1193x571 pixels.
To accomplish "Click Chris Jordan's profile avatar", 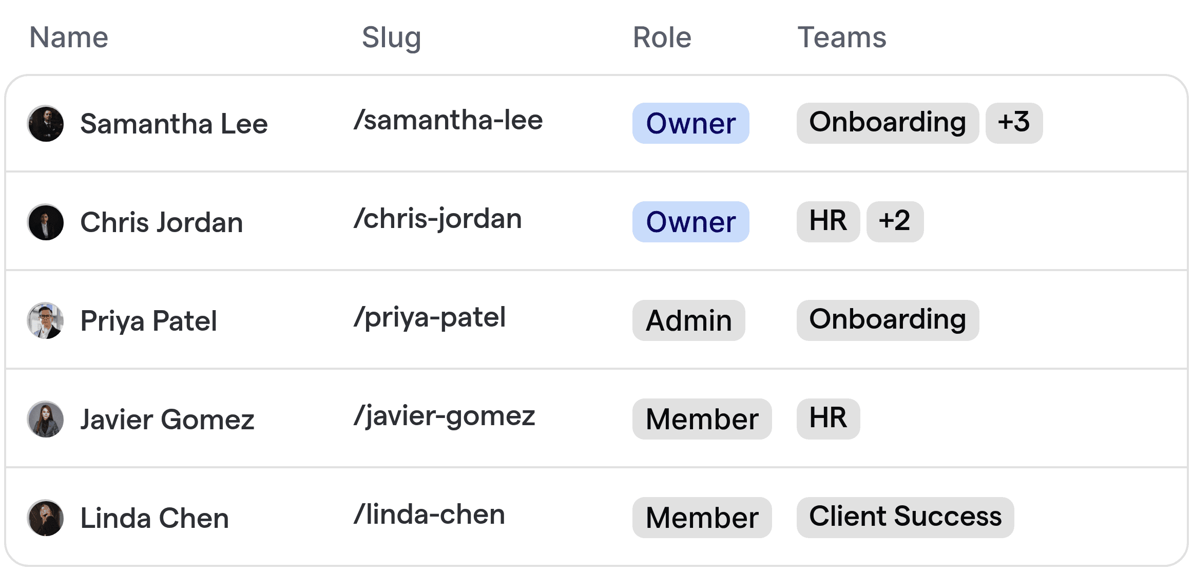I will click(x=45, y=222).
